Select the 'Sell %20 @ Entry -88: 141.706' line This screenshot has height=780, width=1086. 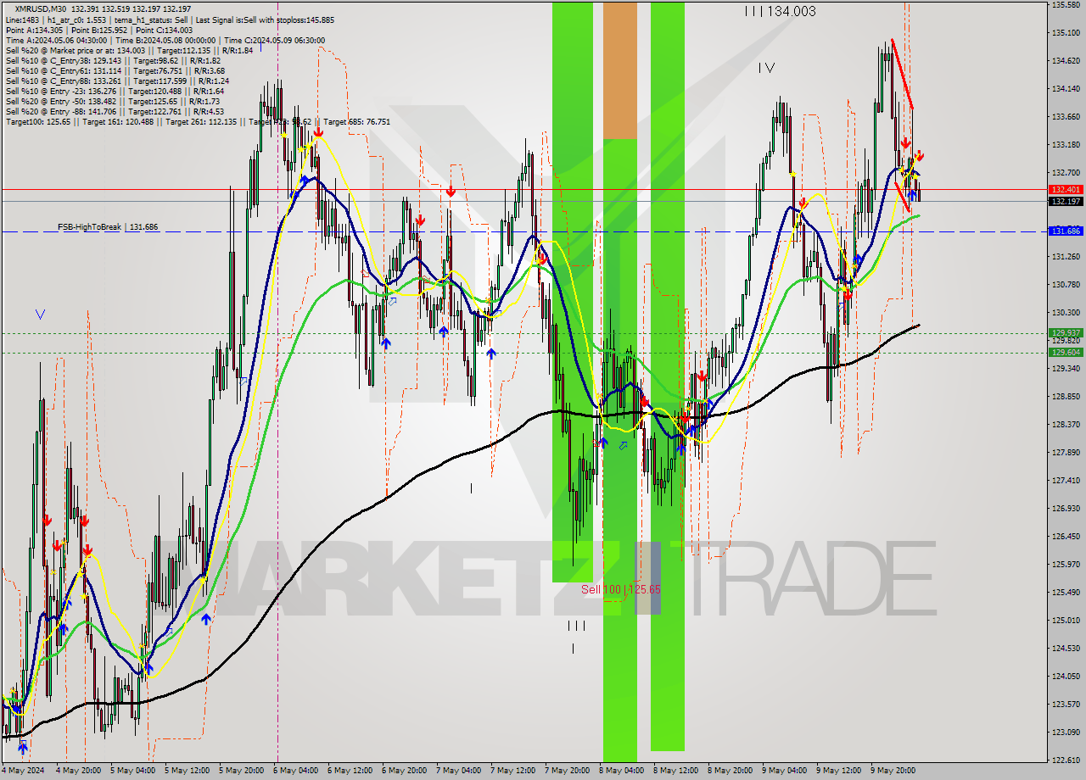point(115,111)
